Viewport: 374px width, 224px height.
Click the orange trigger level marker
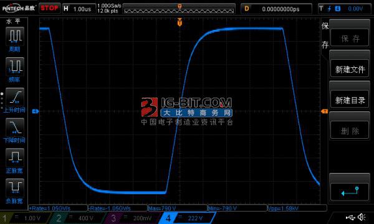(324, 111)
